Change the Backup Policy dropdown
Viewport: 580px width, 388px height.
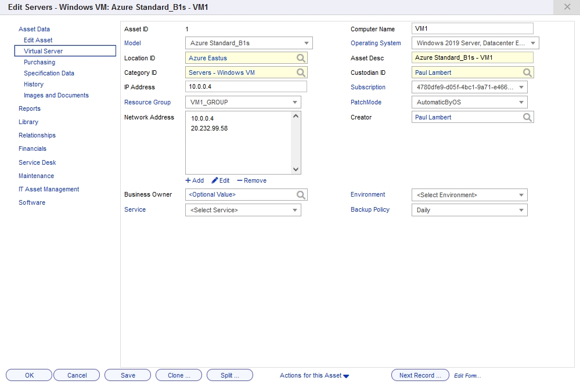tap(521, 209)
